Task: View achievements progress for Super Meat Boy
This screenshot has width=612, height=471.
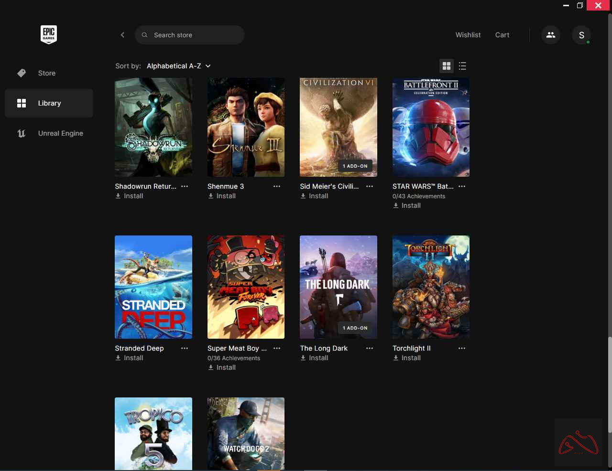Action: (233, 358)
